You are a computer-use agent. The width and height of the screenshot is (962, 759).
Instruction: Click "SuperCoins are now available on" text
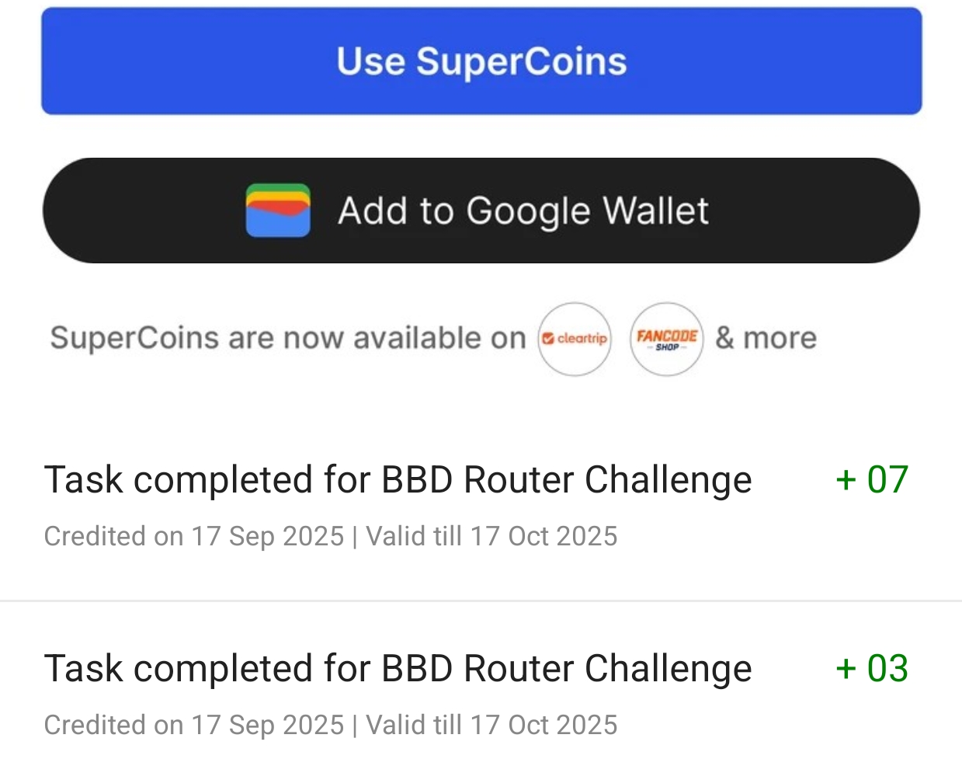288,339
